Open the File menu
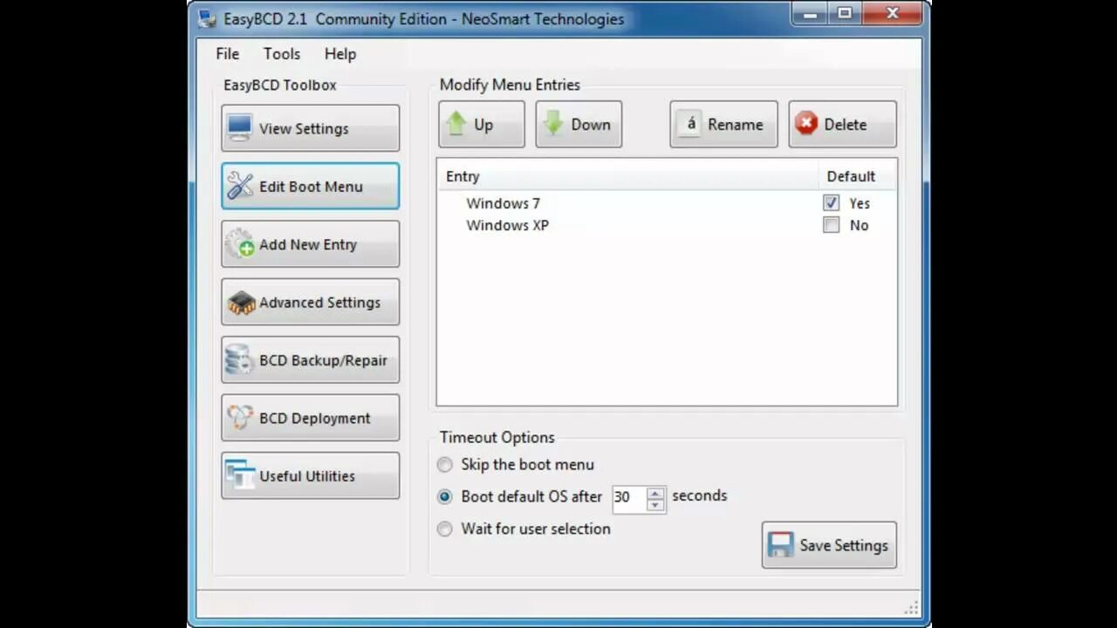This screenshot has width=1117, height=628. tap(228, 53)
